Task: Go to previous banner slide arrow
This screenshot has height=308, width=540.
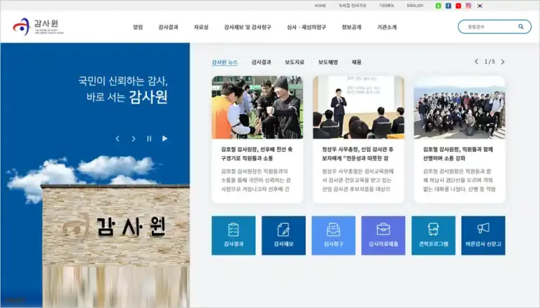Action: (x=117, y=139)
